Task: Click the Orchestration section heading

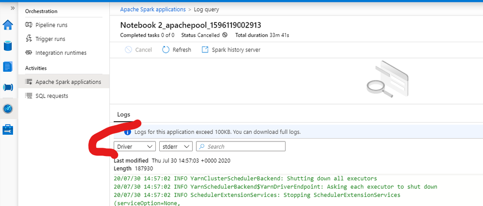Action: (41, 11)
